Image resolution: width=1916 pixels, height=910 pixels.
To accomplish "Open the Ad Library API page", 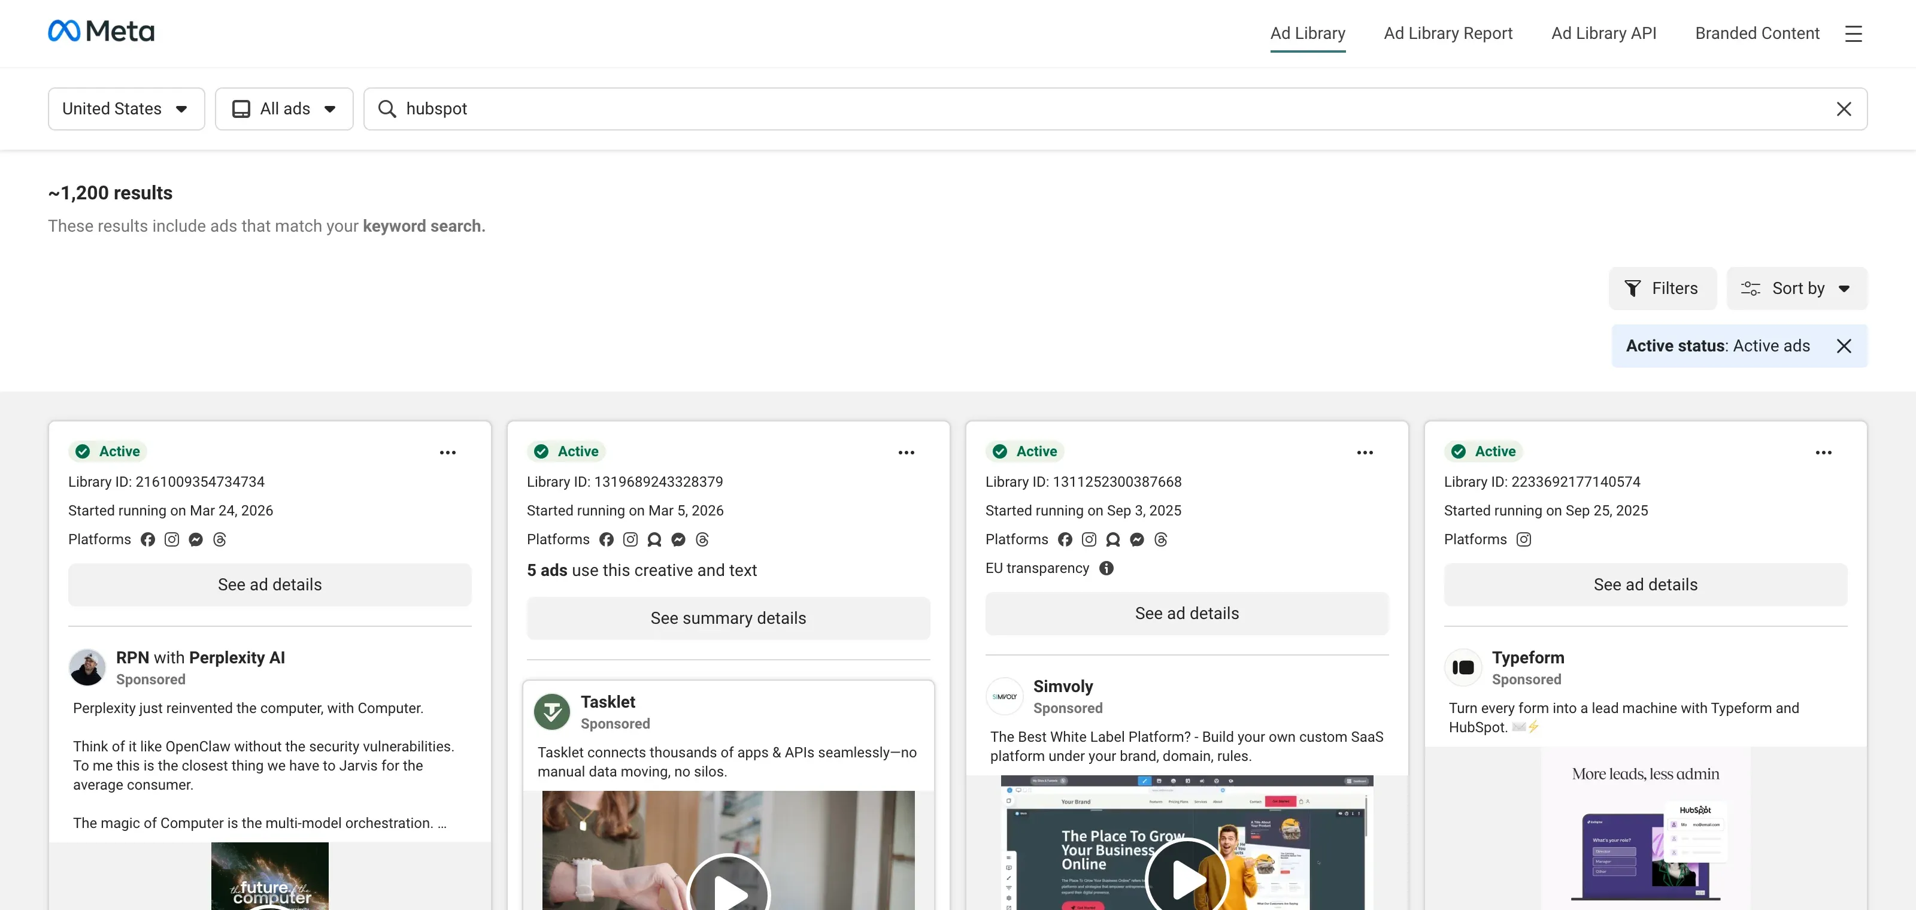I will [1603, 34].
